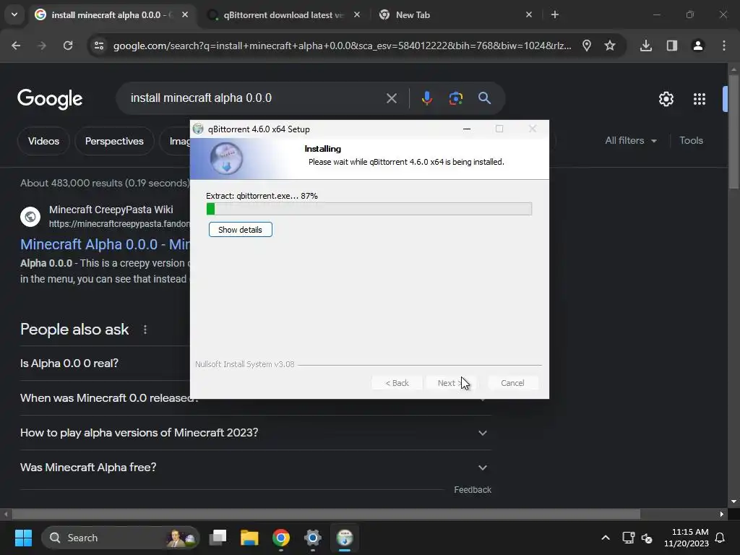Open the notifications bell
740x555 pixels.
720,538
